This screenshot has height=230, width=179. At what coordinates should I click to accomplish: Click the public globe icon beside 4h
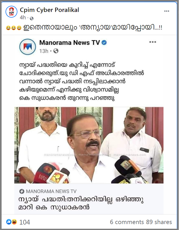click(31, 18)
